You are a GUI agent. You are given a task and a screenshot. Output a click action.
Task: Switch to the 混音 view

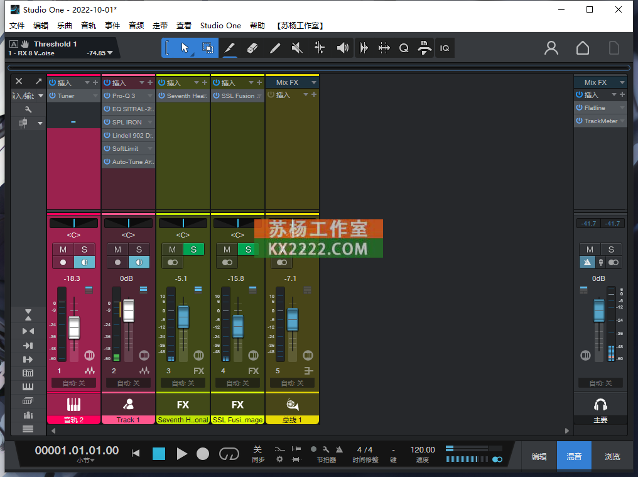point(574,457)
